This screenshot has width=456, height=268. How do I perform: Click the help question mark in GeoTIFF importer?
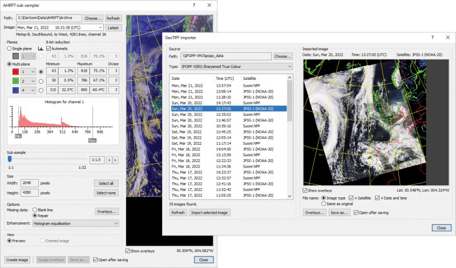click(433, 38)
